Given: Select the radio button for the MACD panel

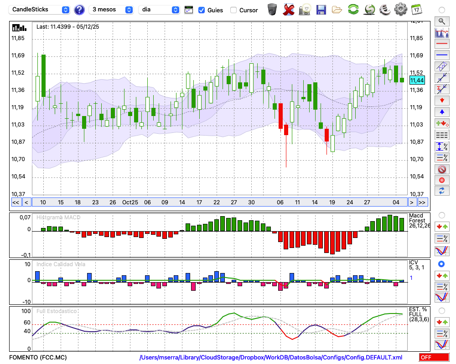Looking at the screenshot, I should (x=442, y=215).
